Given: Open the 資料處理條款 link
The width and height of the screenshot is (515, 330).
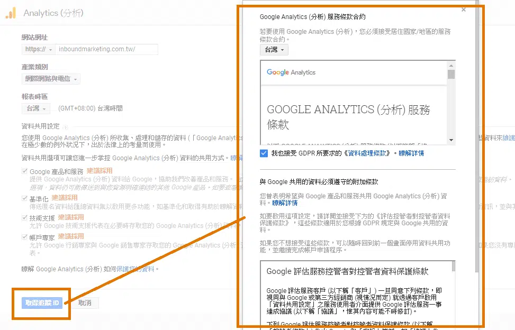Looking at the screenshot, I should (367, 153).
